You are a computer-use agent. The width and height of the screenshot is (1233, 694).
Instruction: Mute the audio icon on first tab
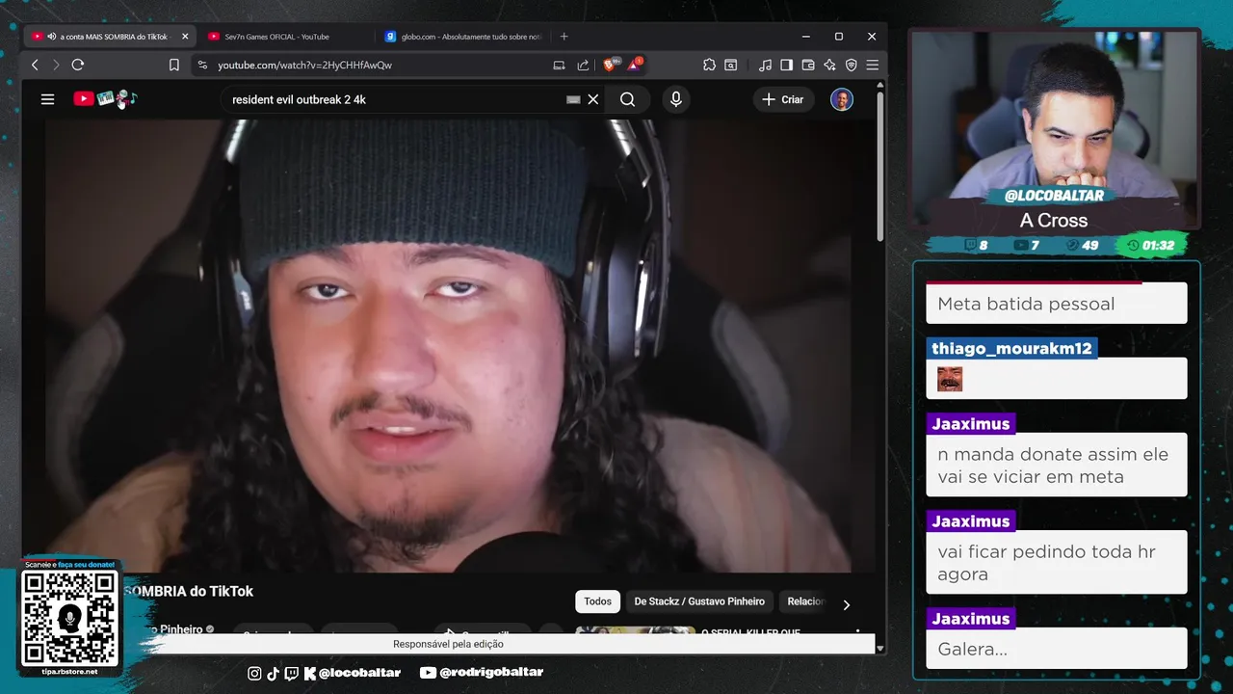coord(51,37)
